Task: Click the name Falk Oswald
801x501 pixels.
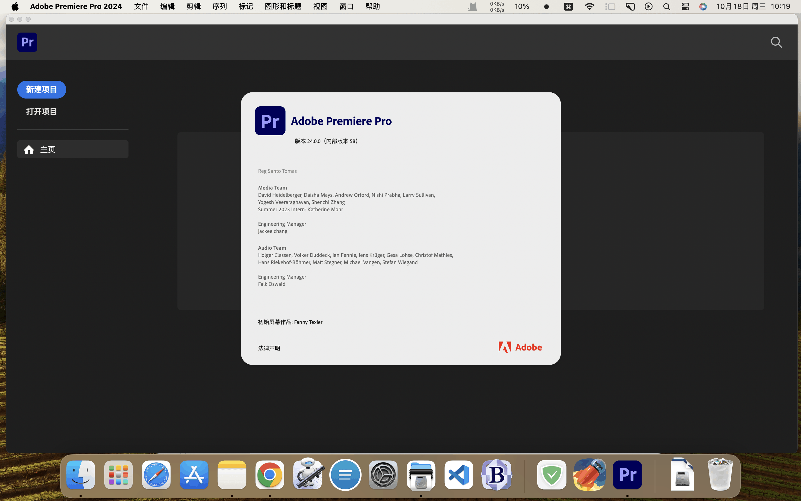Action: click(272, 284)
